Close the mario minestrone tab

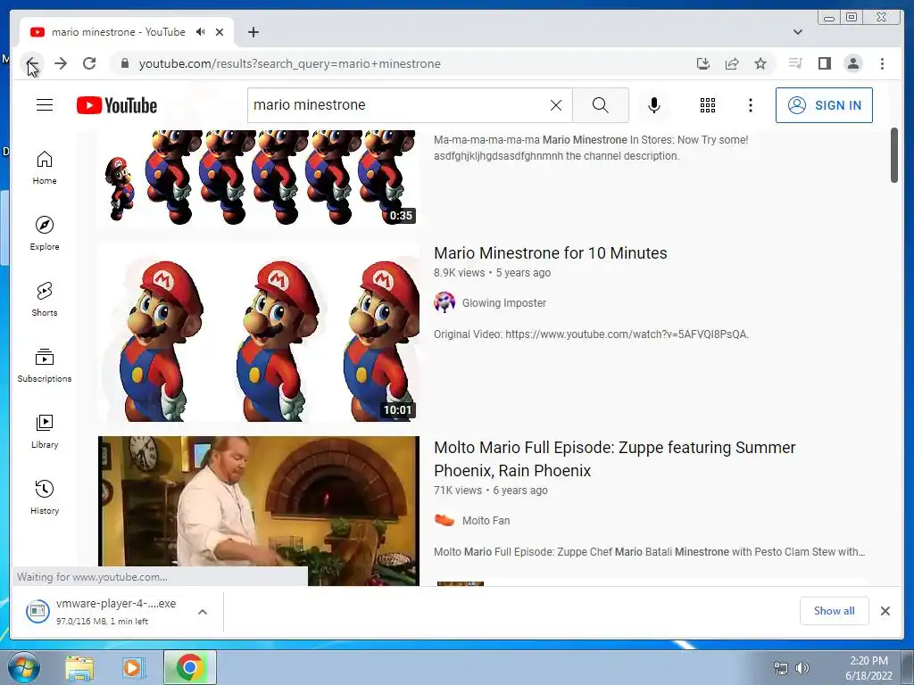click(220, 32)
